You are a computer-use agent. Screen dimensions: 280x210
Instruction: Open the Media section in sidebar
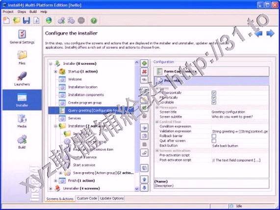[22, 121]
